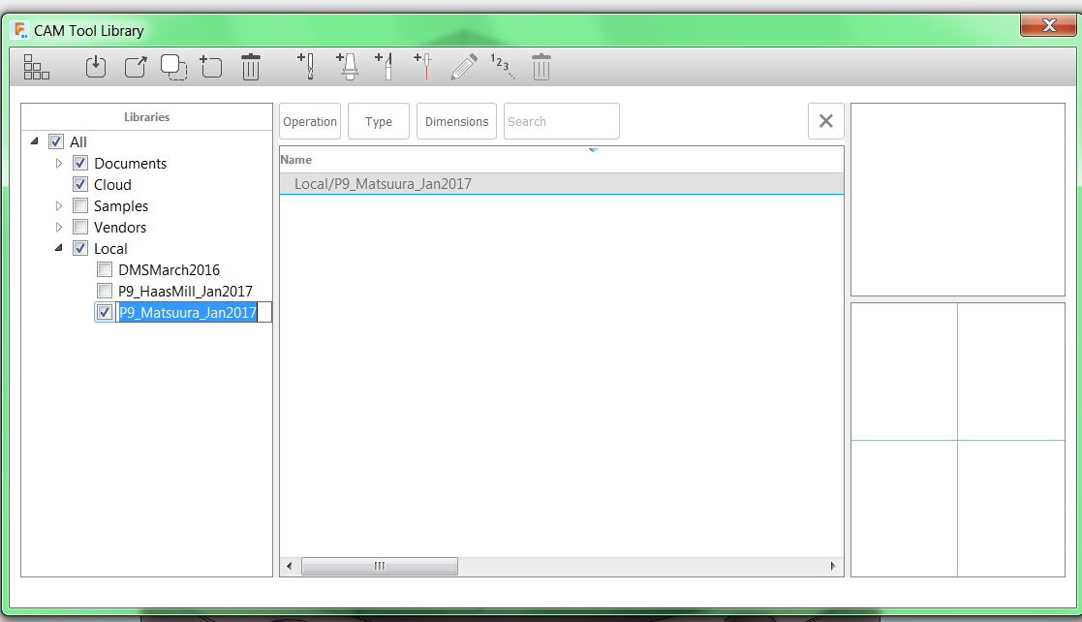The image size is (1082, 622).
Task: Expand the Vendors node
Action: (x=59, y=227)
